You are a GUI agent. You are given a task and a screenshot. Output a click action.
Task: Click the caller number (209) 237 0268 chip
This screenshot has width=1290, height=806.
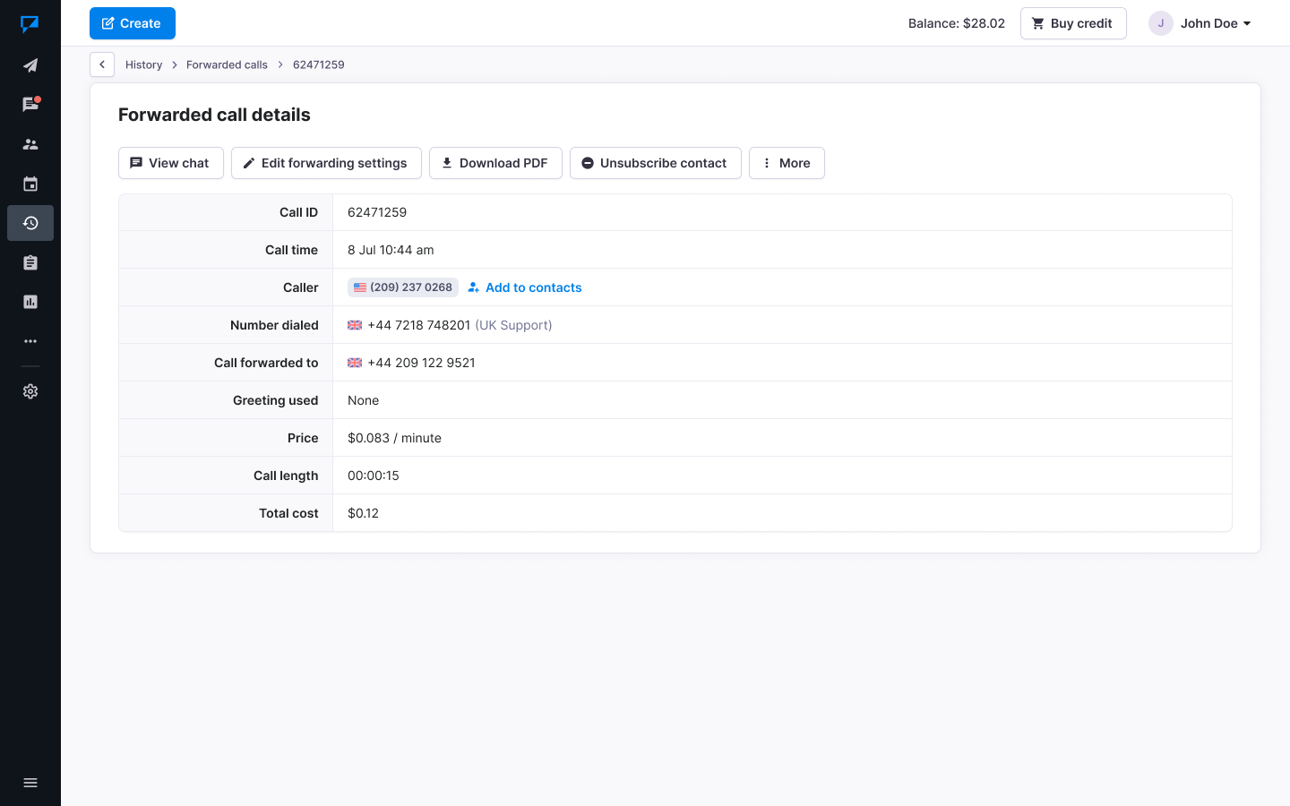coord(403,287)
